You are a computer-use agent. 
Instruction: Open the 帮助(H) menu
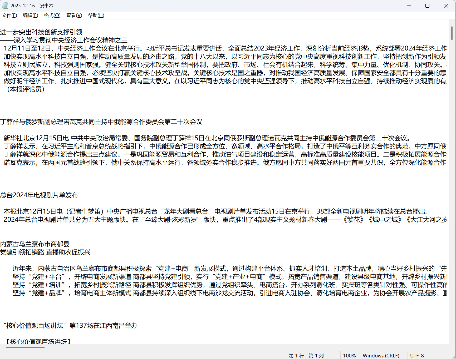click(x=96, y=16)
